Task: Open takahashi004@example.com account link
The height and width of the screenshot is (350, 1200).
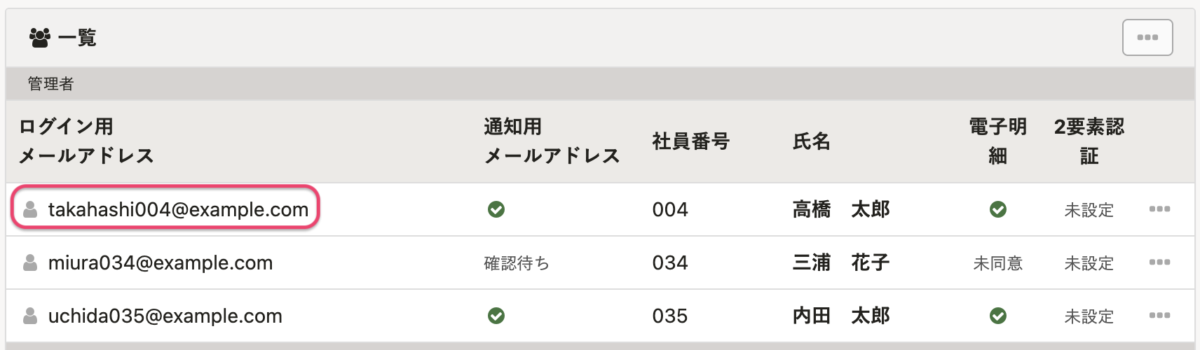Action: 178,209
